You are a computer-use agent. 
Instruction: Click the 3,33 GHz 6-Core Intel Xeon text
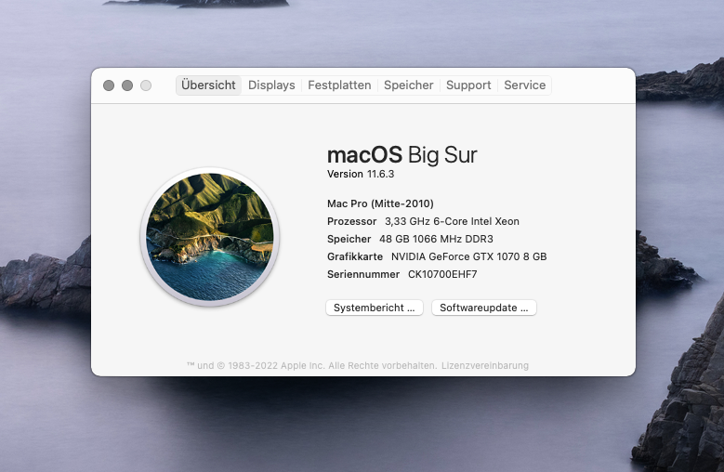click(x=452, y=221)
